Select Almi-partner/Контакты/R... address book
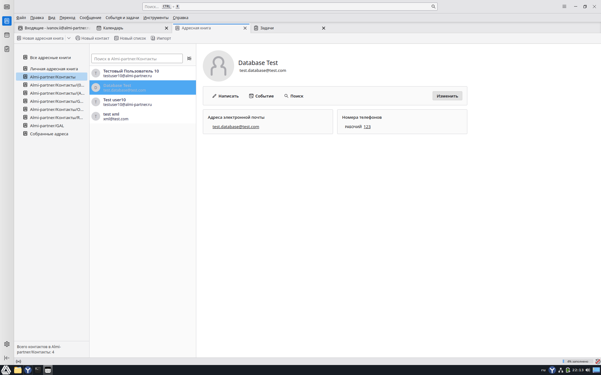This screenshot has width=601, height=375. click(52, 117)
